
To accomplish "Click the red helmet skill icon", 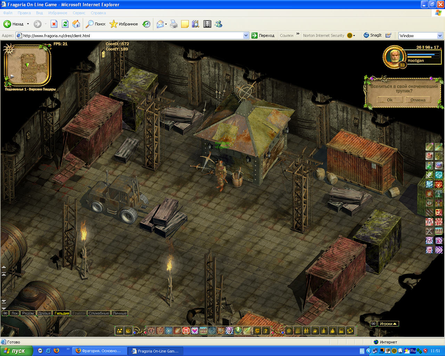I will coord(429,222).
